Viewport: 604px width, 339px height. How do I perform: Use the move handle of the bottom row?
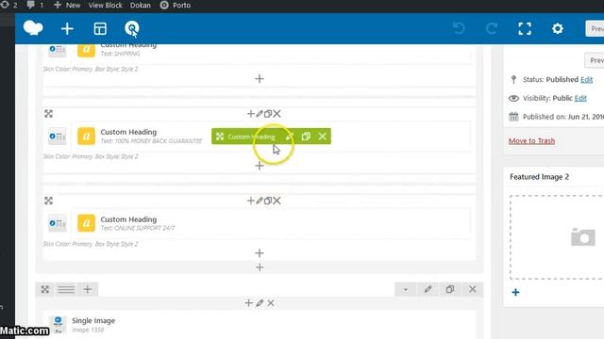(x=45, y=289)
